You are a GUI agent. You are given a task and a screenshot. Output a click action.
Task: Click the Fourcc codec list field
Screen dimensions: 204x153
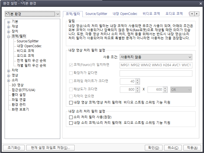click(x=156, y=65)
